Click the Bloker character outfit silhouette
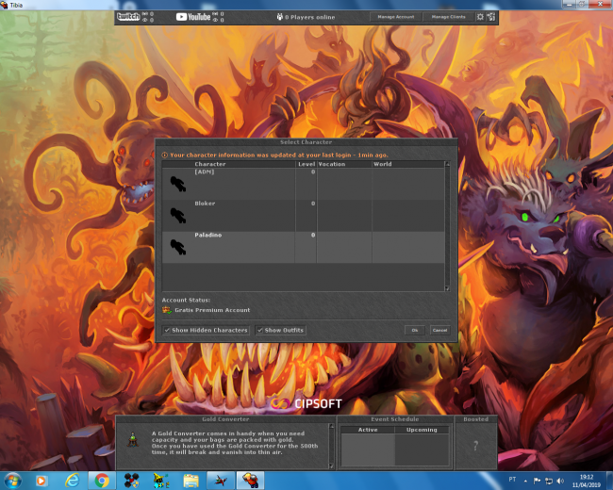 (x=178, y=215)
